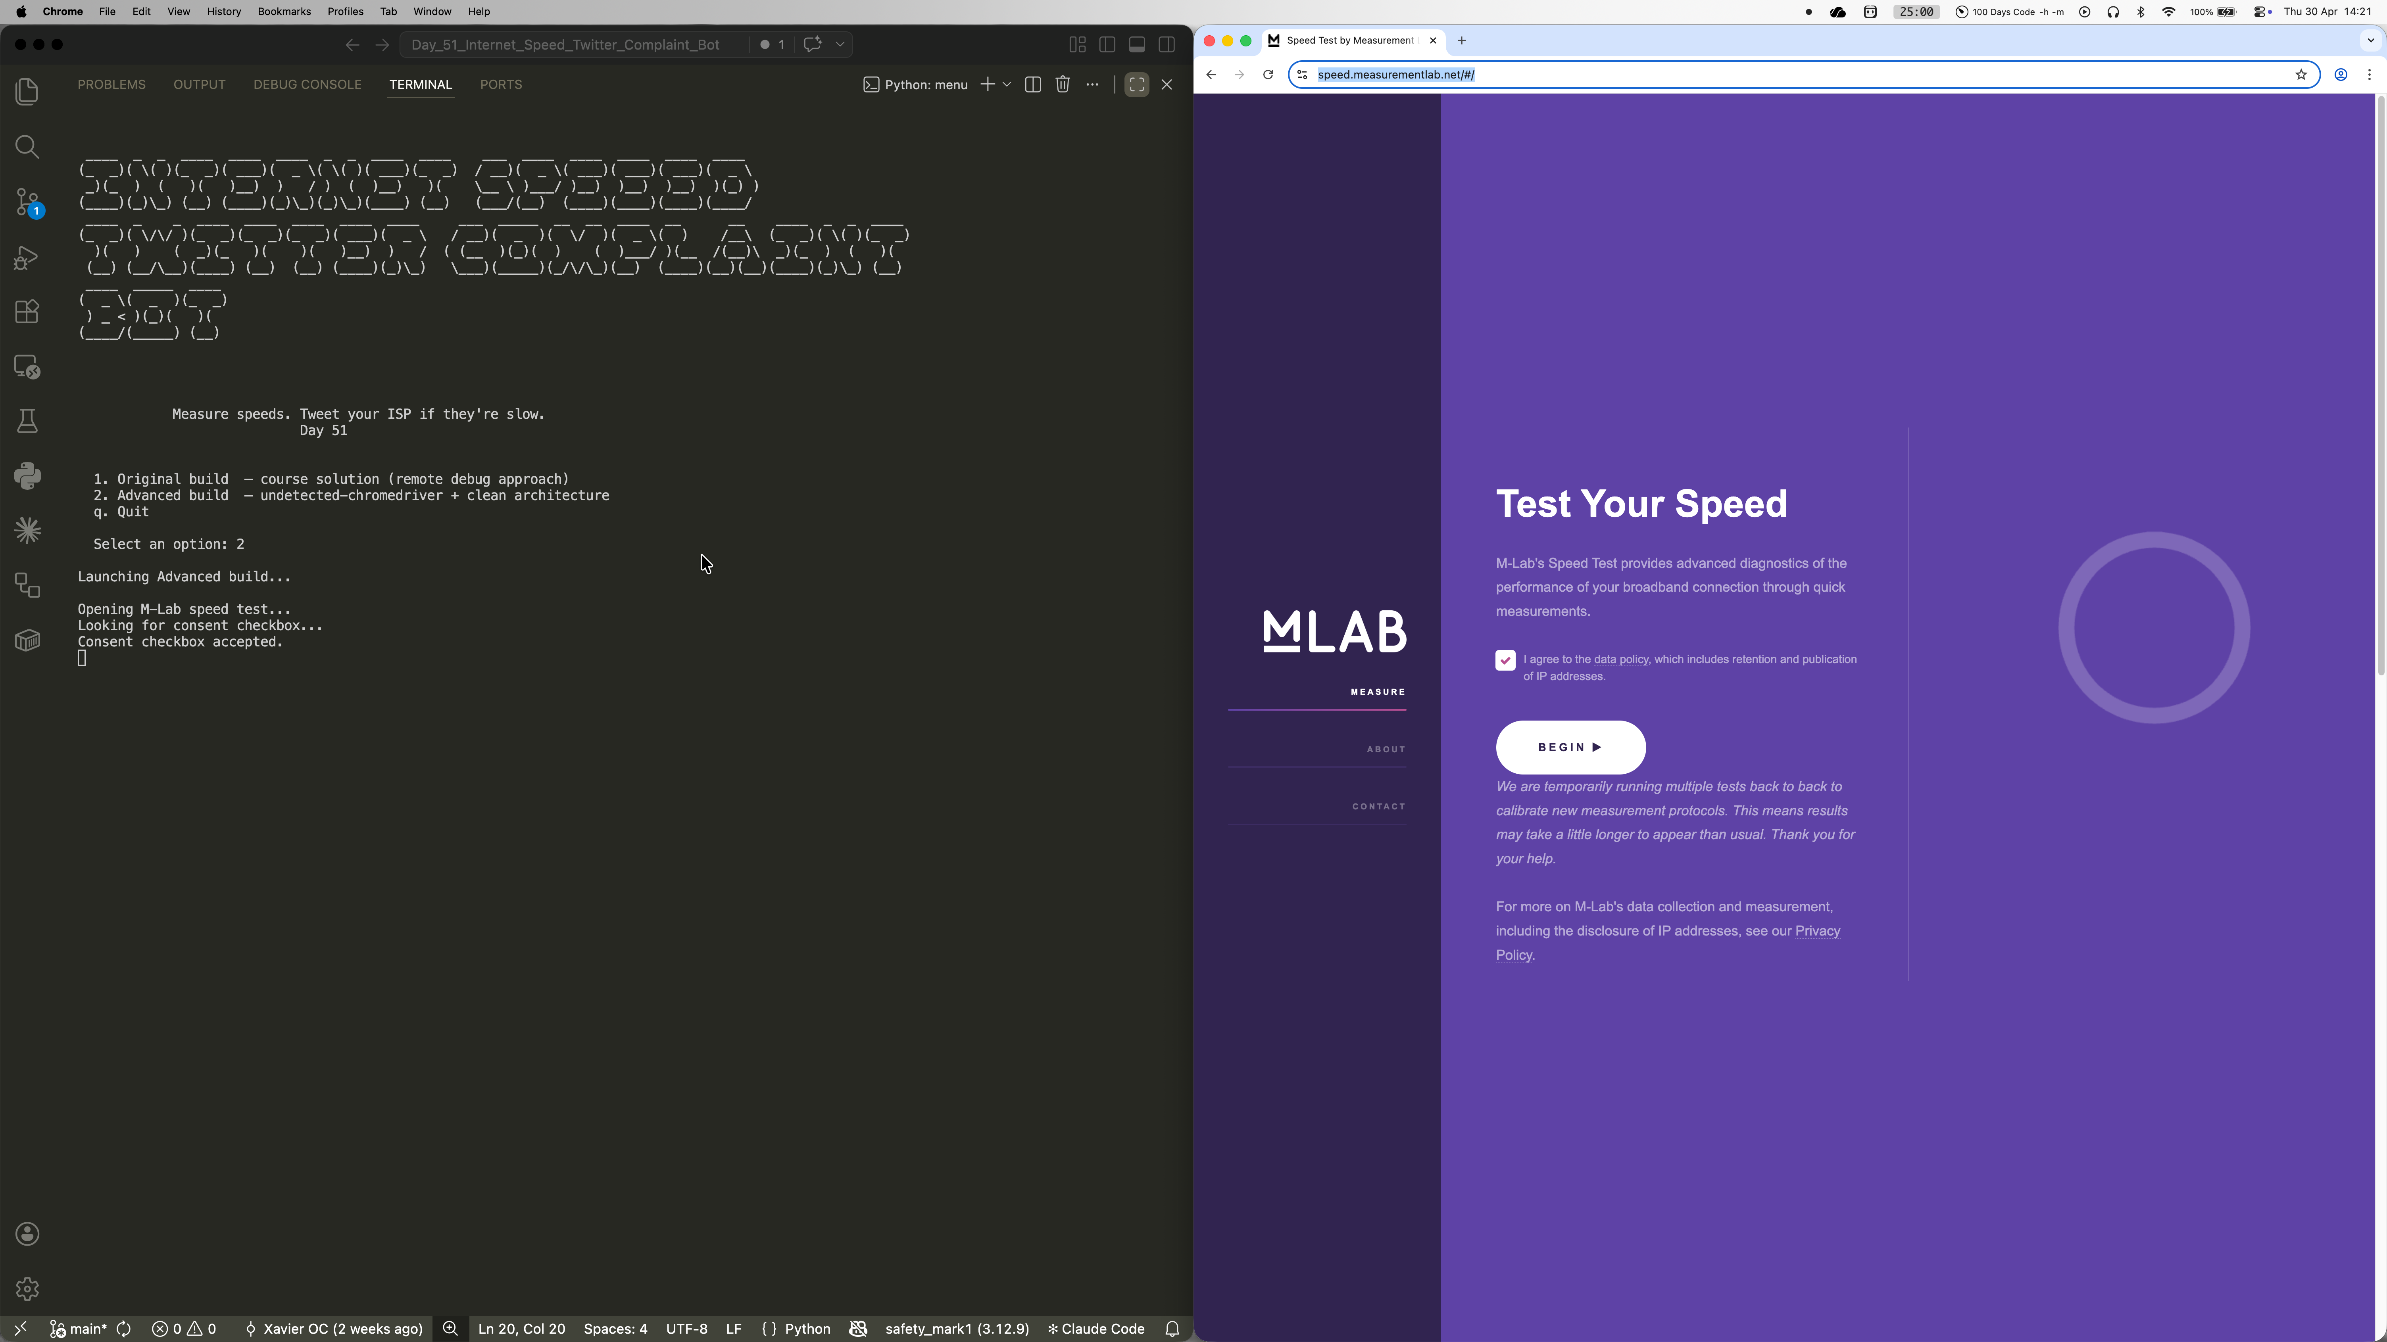Open terminal panel more actions ellipsis

[1092, 84]
